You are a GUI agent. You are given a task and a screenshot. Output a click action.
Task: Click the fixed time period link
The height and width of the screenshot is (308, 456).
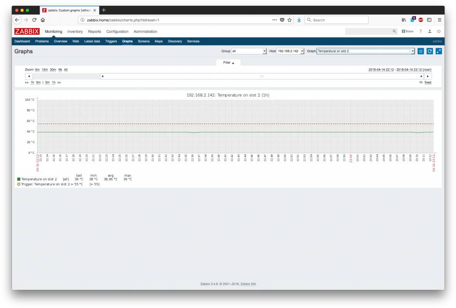[x=428, y=82]
